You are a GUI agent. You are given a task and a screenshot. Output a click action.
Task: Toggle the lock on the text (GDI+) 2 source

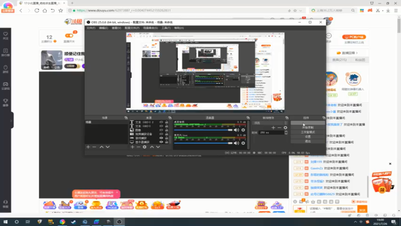(166, 122)
